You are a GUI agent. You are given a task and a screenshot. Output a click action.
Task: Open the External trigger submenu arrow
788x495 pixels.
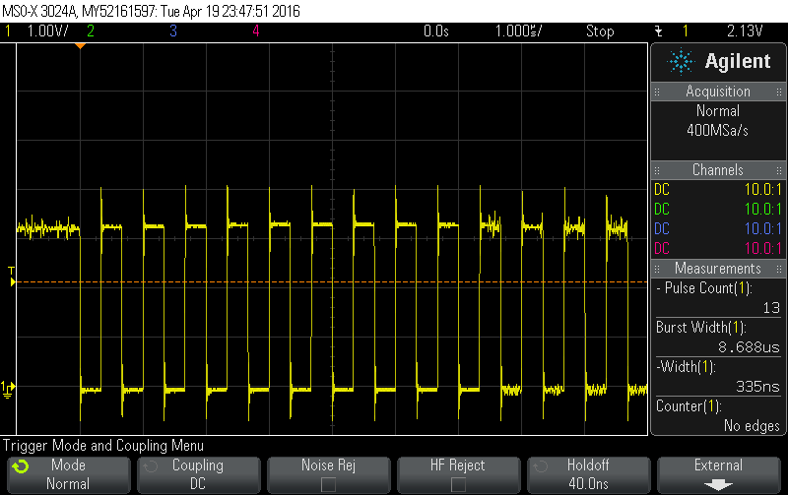point(718,484)
